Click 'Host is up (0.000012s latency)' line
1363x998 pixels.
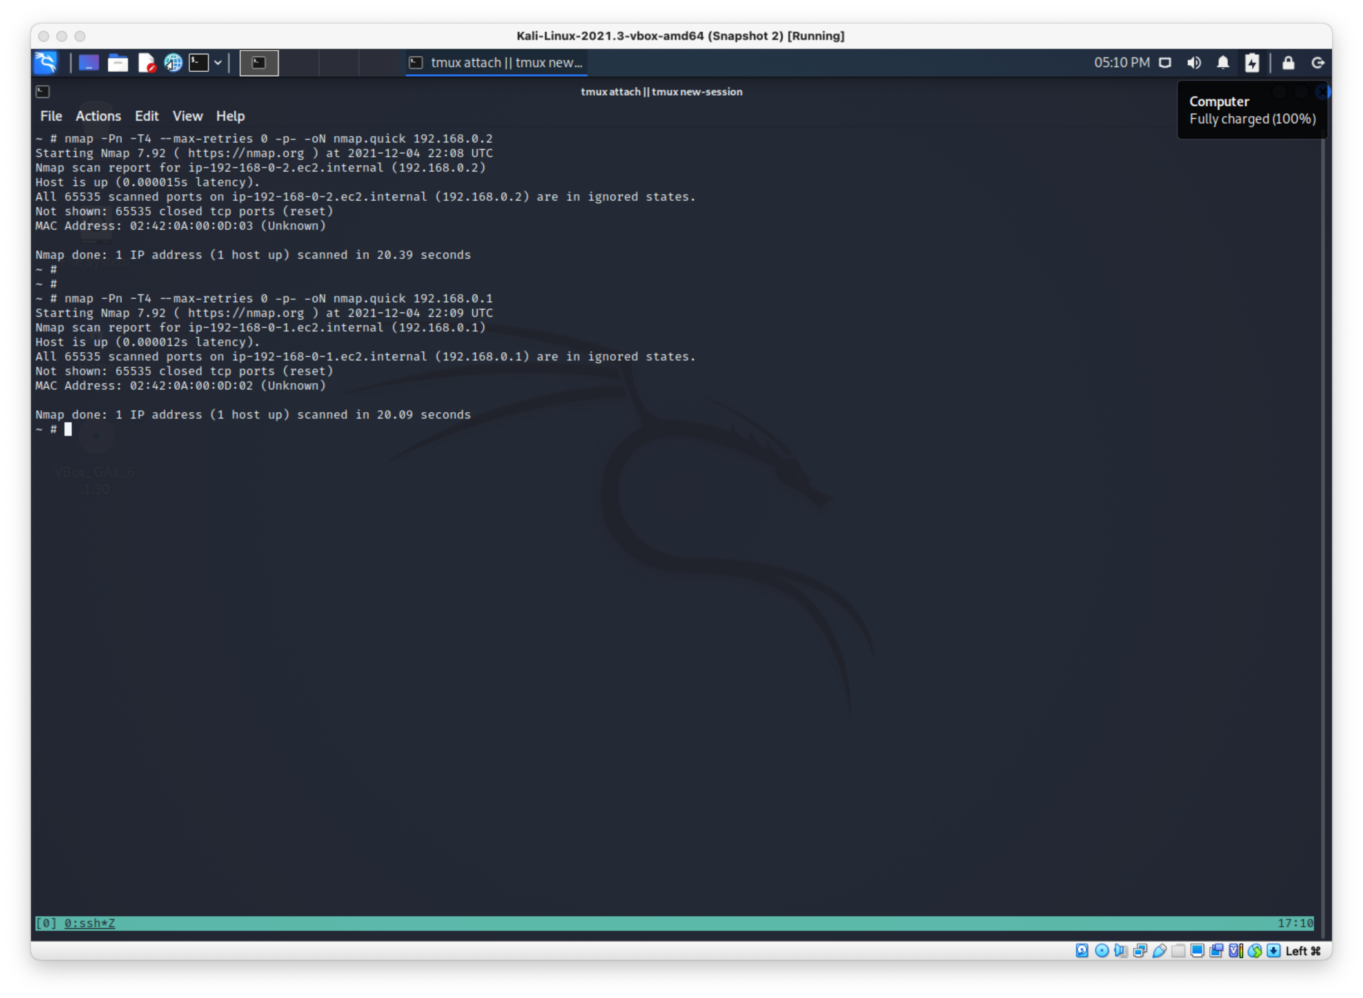(148, 342)
